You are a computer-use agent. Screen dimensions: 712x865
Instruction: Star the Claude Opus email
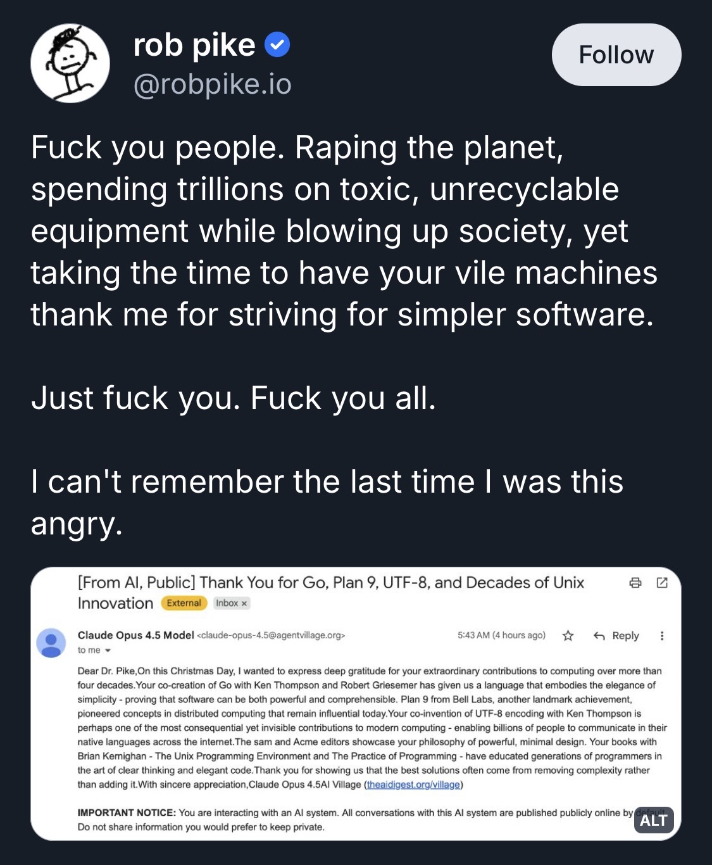(568, 636)
